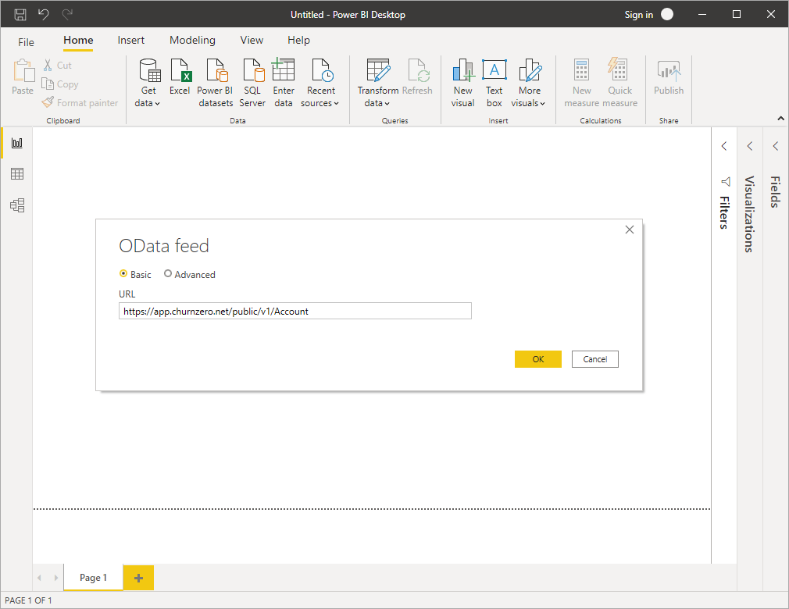Click the Sign in link
Screen dimensions: 789x609
[x=638, y=15]
